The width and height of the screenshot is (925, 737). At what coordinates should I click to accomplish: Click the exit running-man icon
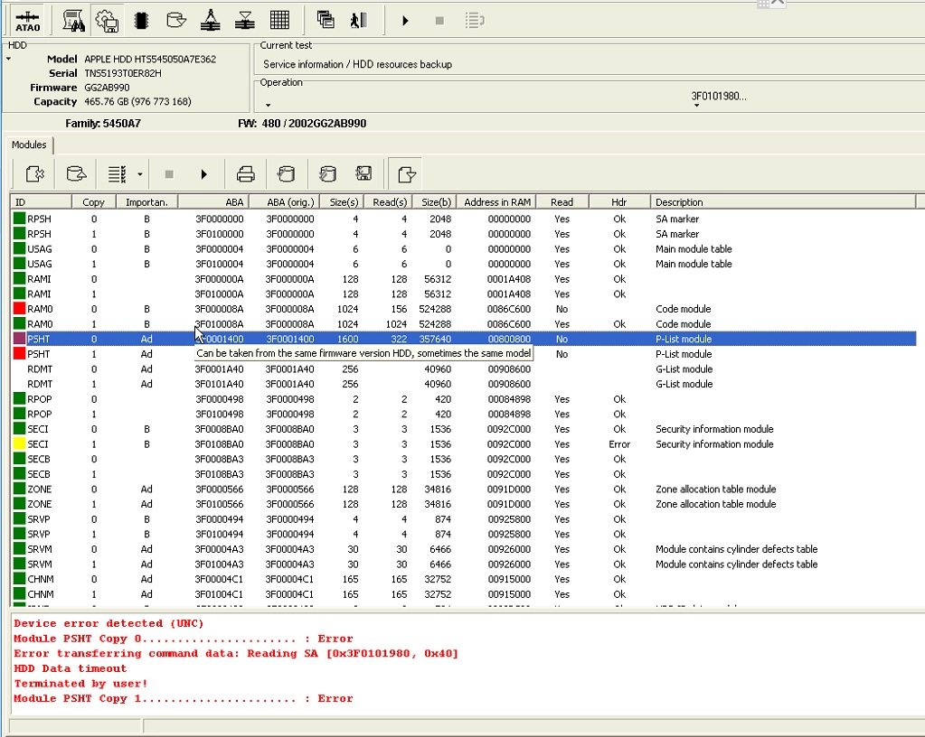pos(359,21)
